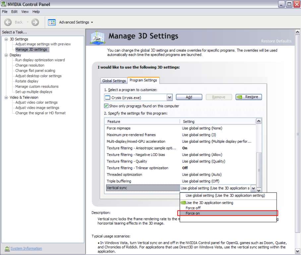Open the File menu
The width and height of the screenshot is (301, 255).
5,12
